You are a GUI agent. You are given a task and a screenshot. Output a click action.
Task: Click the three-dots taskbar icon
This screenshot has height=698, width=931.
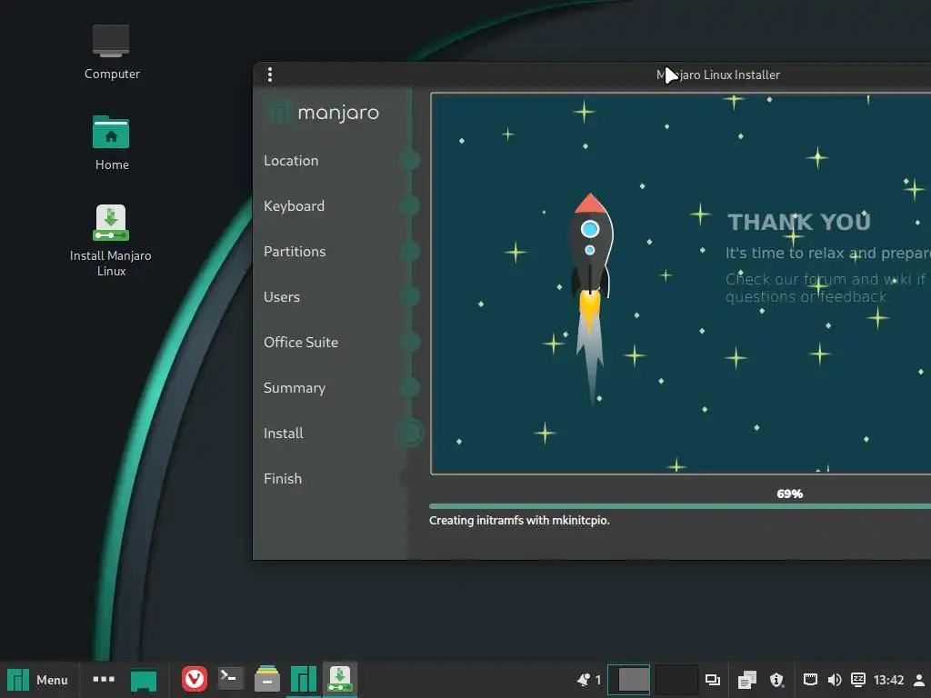(x=104, y=679)
